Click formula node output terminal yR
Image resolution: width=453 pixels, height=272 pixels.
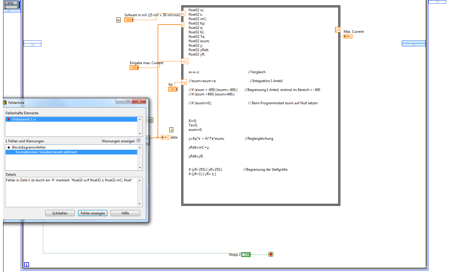pos(337,30)
